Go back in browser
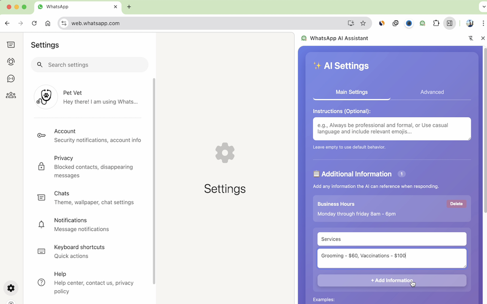Image resolution: width=487 pixels, height=304 pixels. coord(7,23)
